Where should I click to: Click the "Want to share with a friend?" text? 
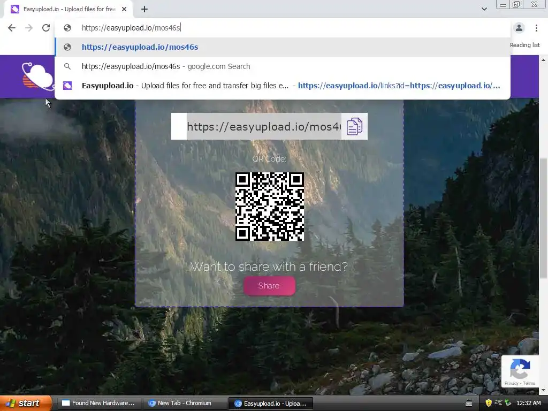tap(269, 267)
